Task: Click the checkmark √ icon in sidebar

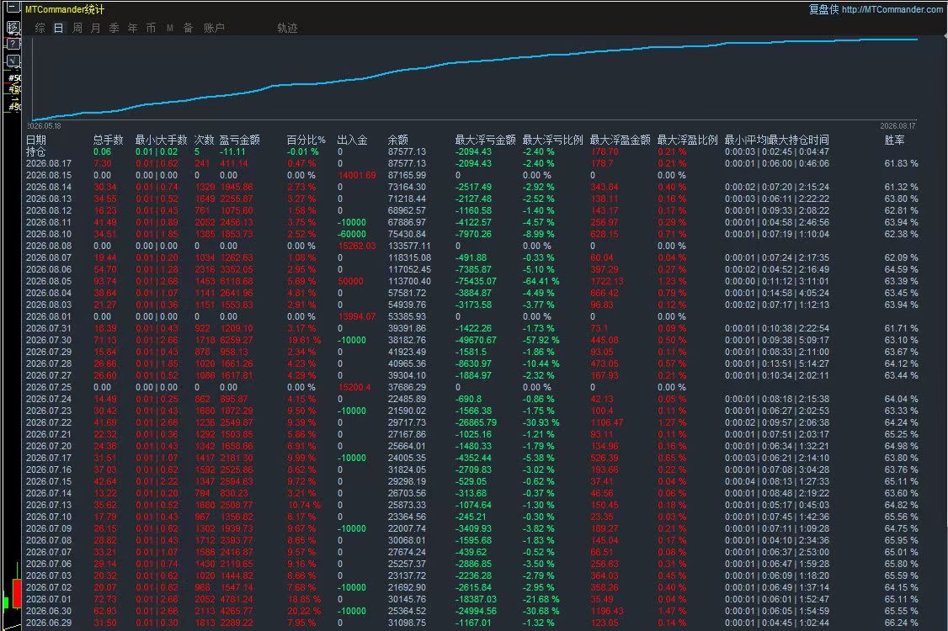Action: coord(13,61)
